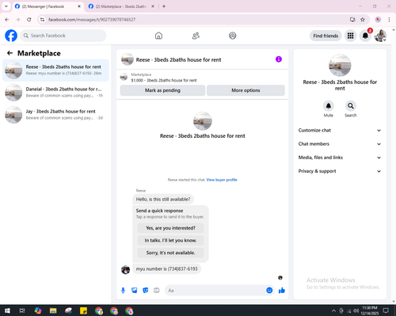Switch to Marketplace 3beds 2baths tab
The image size is (396, 316).
pos(120,6)
